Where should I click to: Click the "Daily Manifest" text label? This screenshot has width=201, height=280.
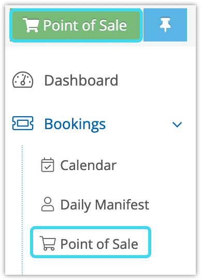coord(105,205)
